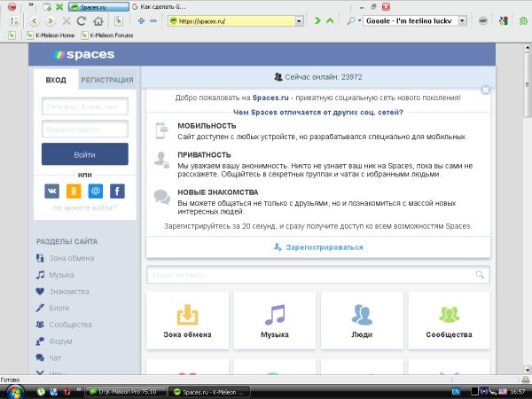The height and width of the screenshot is (399, 532).
Task: Stop page loading with the X button
Action: point(66,21)
